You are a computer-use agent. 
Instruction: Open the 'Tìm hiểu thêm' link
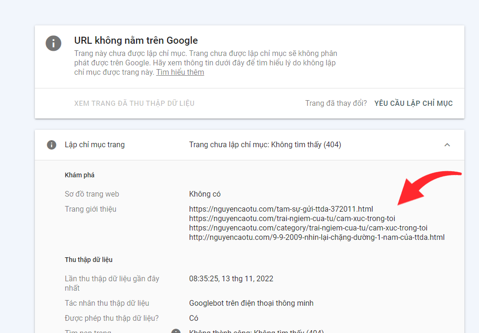click(x=180, y=72)
